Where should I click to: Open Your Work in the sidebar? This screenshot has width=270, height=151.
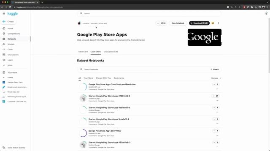coord(12,73)
